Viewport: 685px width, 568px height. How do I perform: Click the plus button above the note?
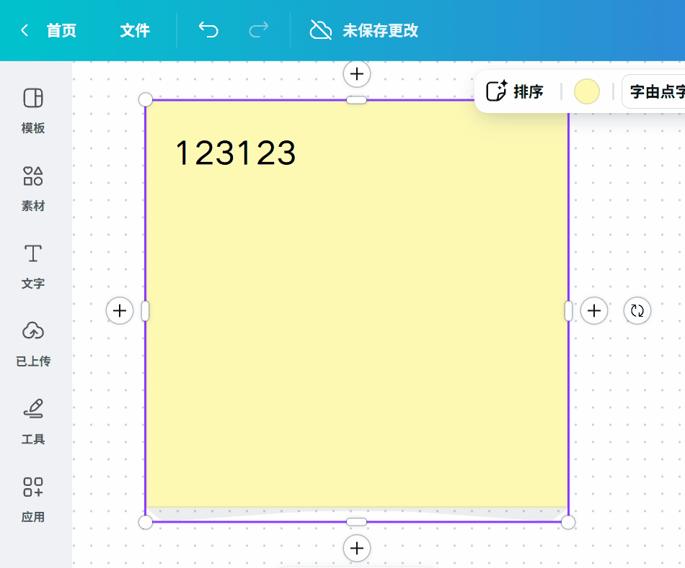[356, 73]
